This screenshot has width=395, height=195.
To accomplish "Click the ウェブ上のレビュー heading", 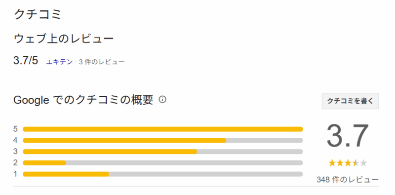I will coord(64,39).
